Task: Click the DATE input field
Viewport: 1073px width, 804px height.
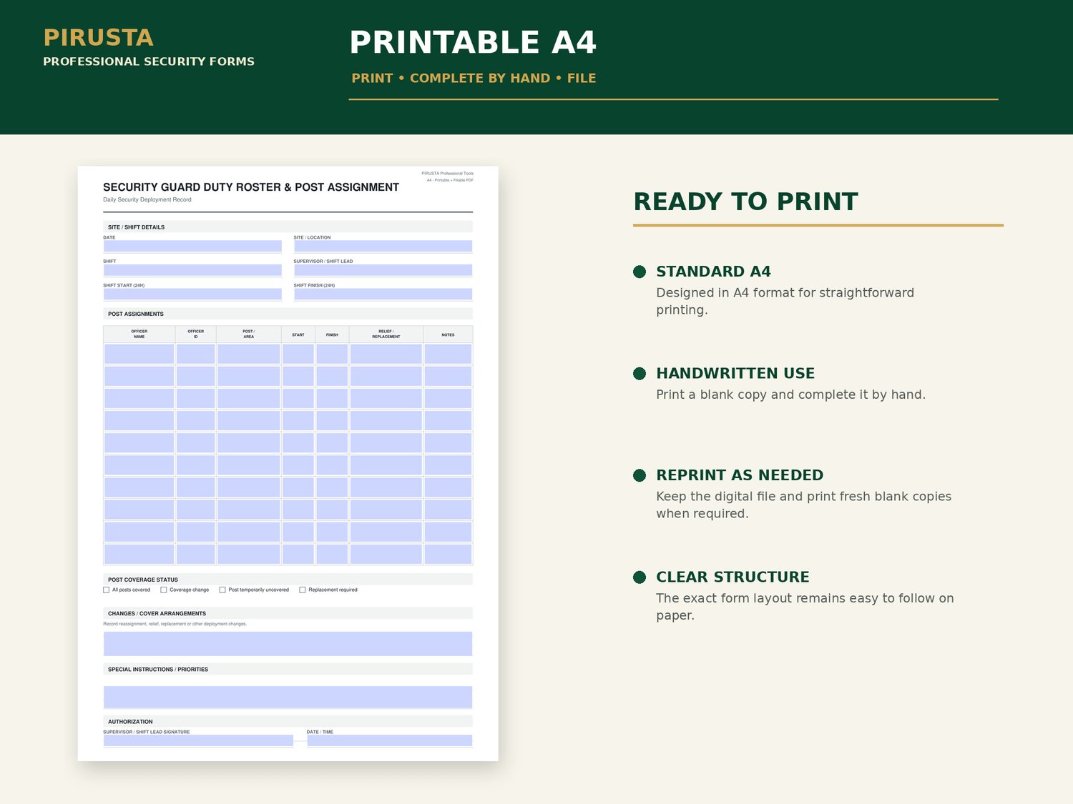Action: (192, 246)
